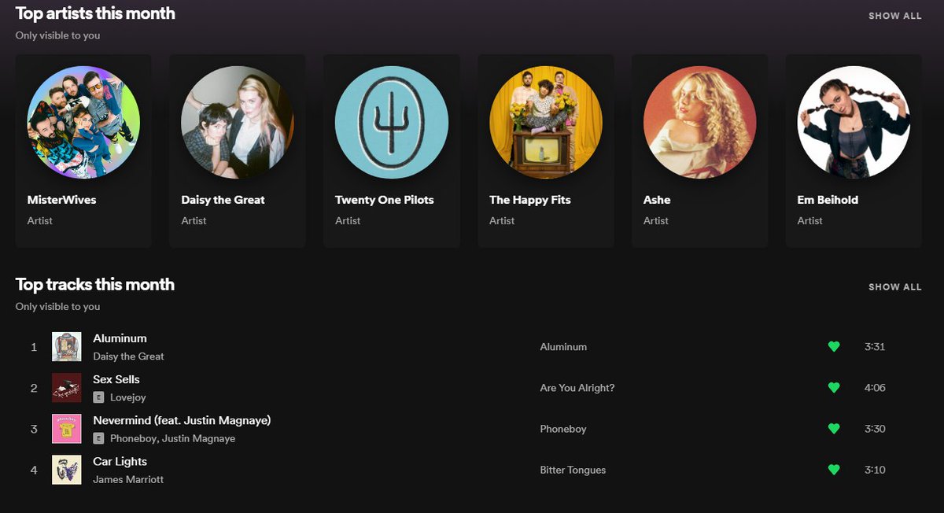Click track number 1 in the list

[34, 347]
